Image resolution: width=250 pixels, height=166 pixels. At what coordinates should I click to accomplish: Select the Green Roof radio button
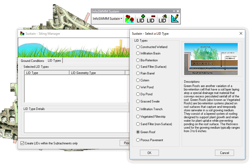point(138,132)
